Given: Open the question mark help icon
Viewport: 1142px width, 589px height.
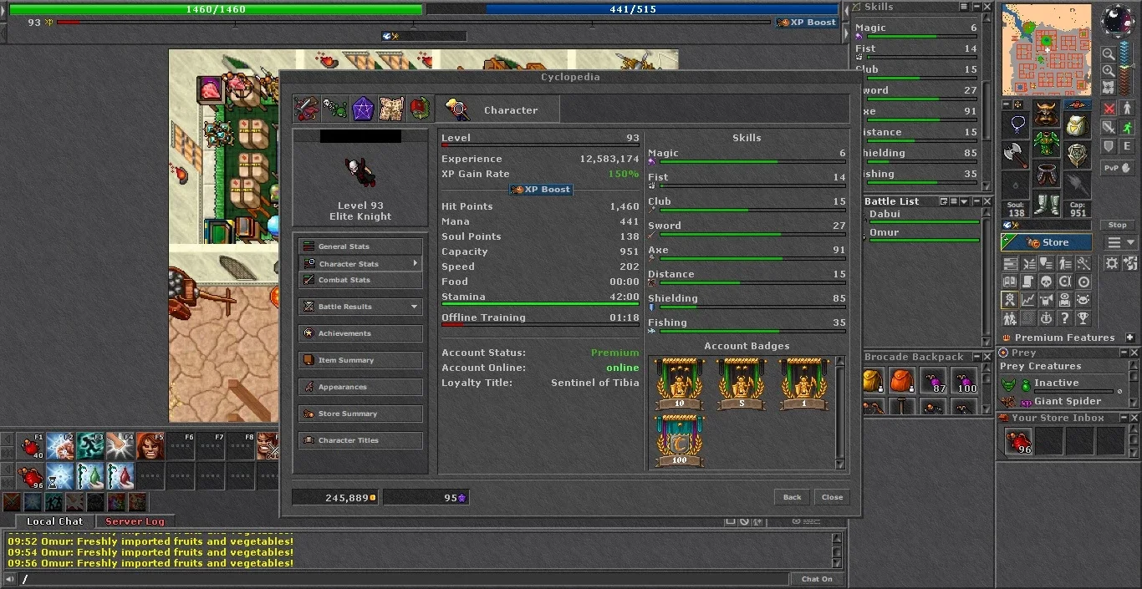Looking at the screenshot, I should 1065,318.
